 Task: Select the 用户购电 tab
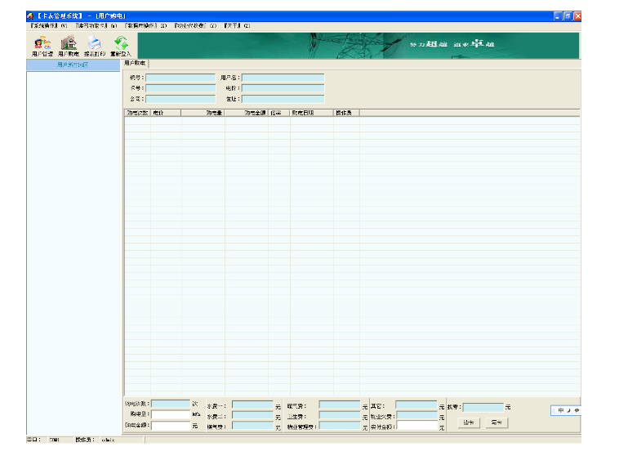pos(136,63)
